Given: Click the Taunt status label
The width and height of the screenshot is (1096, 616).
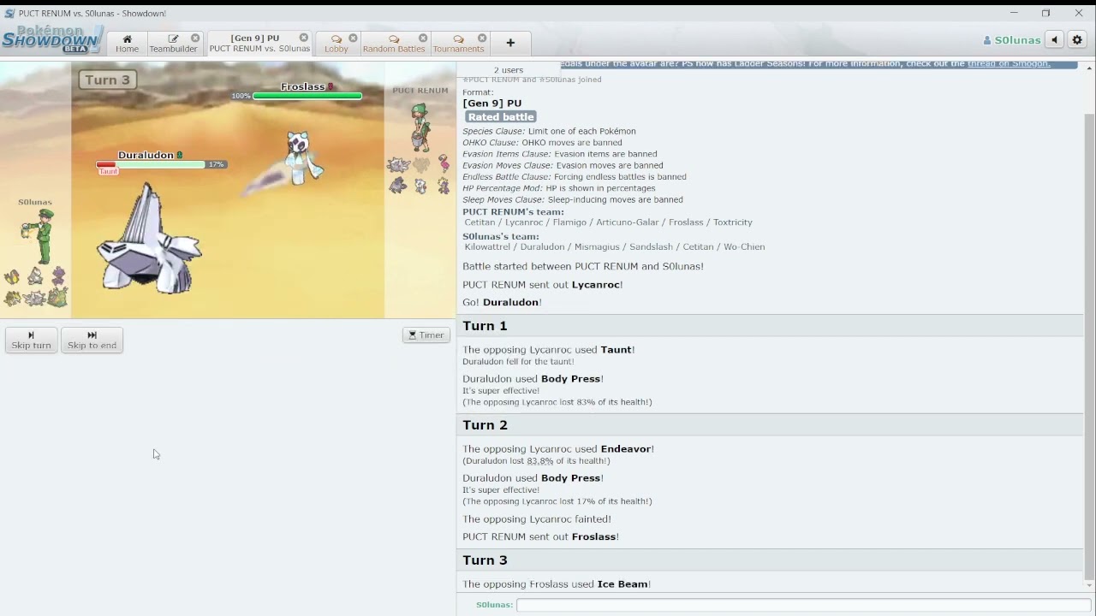Looking at the screenshot, I should coord(108,172).
